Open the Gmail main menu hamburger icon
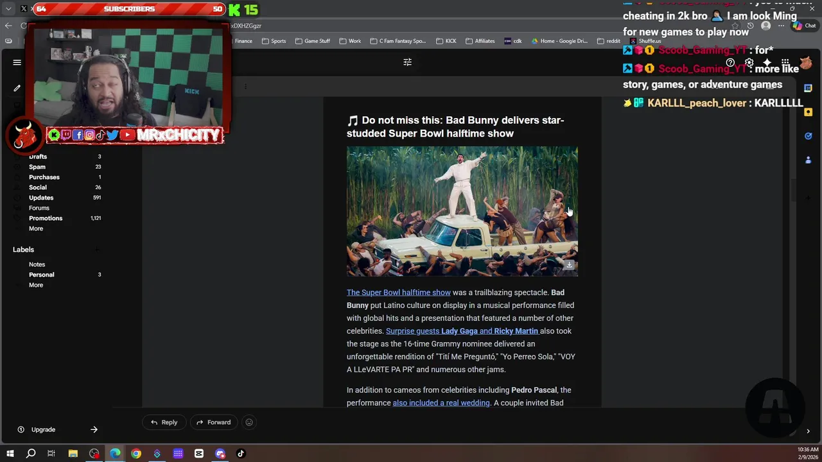Image resolution: width=822 pixels, height=462 pixels. coord(17,62)
